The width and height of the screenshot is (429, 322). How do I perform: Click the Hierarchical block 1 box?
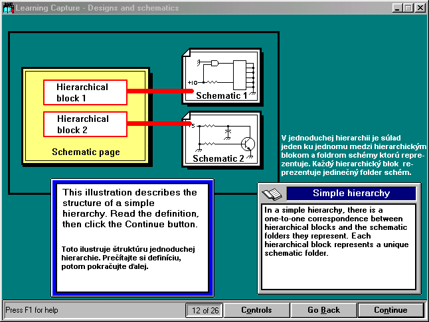85,93
